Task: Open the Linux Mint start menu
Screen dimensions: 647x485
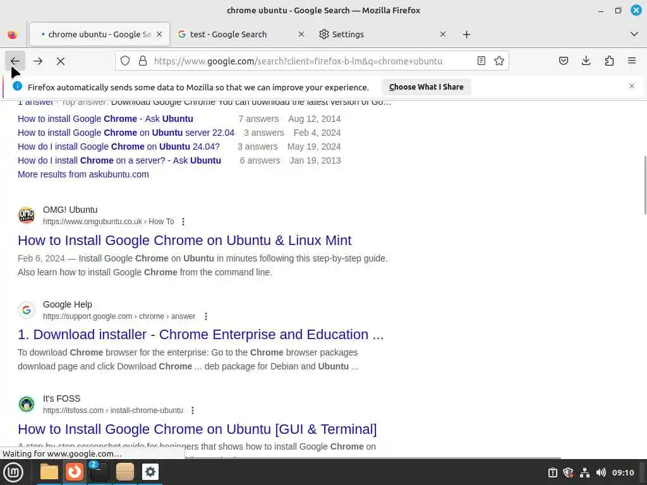Action: click(13, 472)
